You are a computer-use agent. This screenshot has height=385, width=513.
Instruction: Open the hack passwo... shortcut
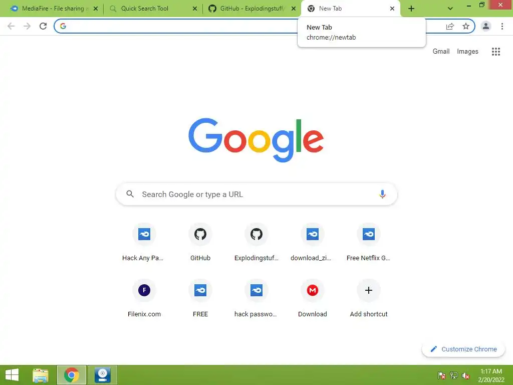256,299
